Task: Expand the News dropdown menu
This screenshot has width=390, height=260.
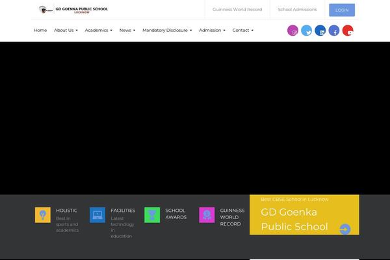Action: pos(127,30)
